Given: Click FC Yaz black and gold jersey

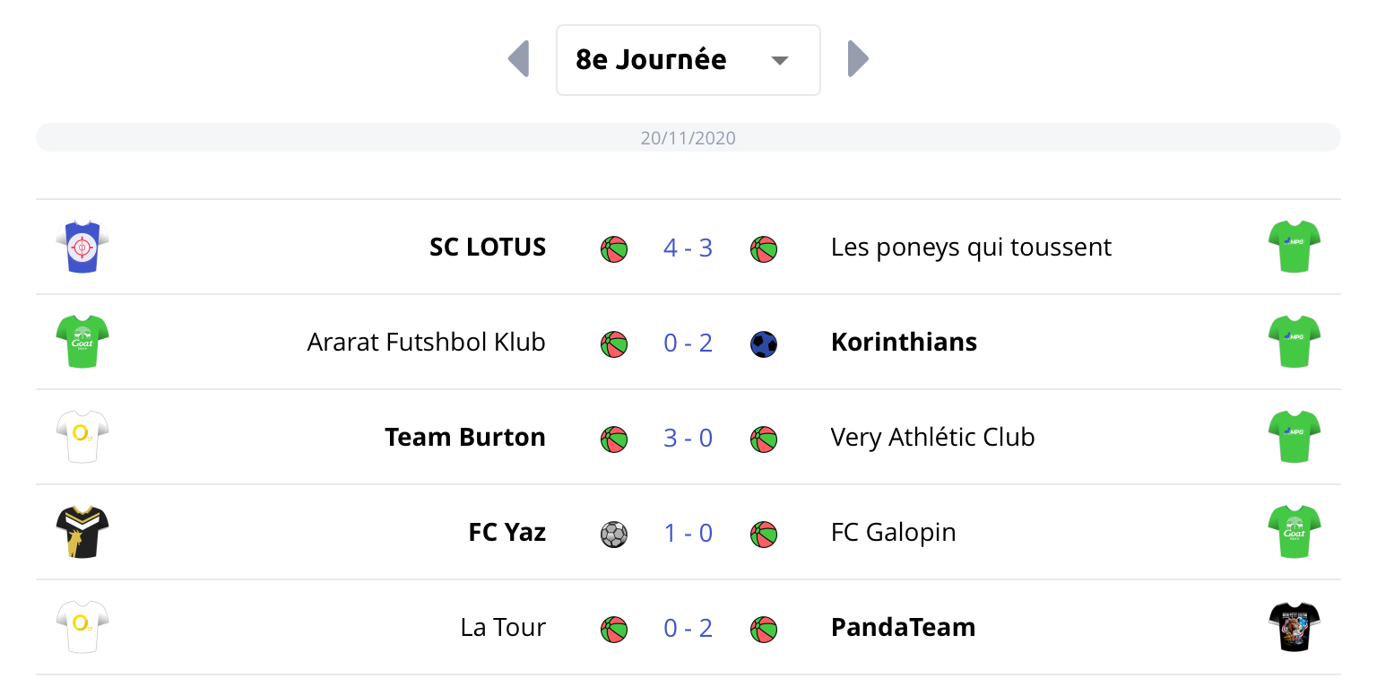Looking at the screenshot, I should [x=82, y=532].
